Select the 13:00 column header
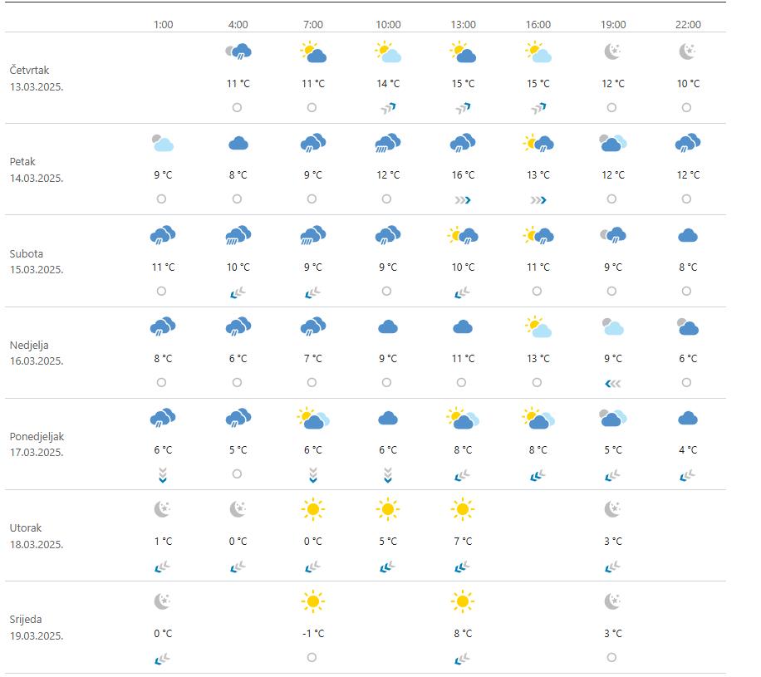This screenshot has height=677, width=761. click(x=463, y=25)
